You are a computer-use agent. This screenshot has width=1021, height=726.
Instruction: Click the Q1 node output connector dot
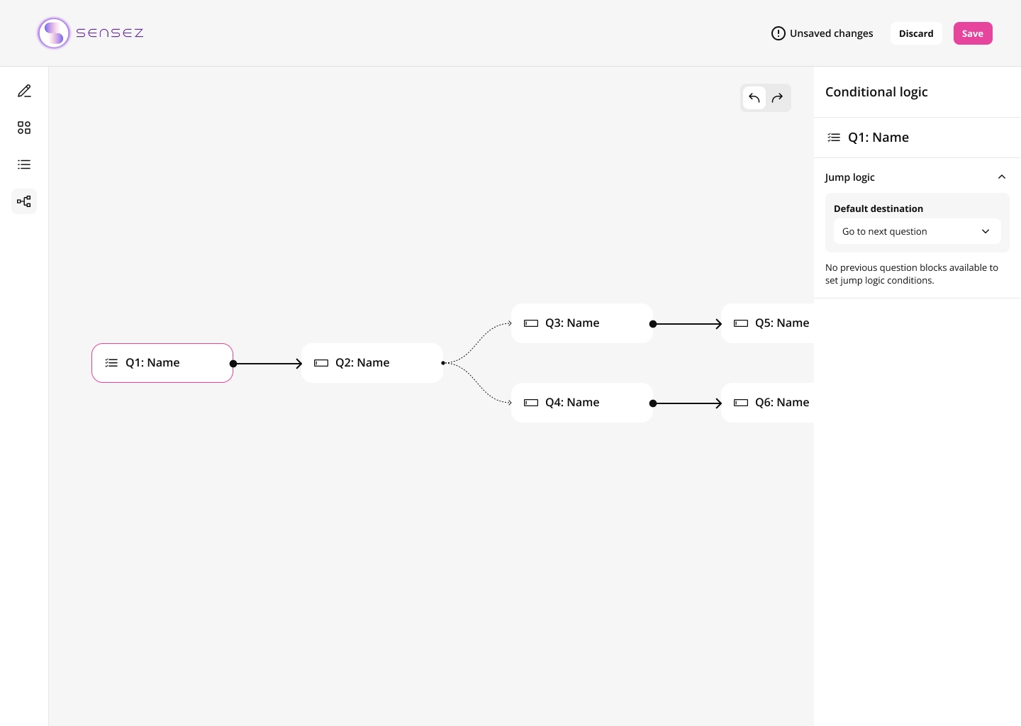tap(233, 364)
